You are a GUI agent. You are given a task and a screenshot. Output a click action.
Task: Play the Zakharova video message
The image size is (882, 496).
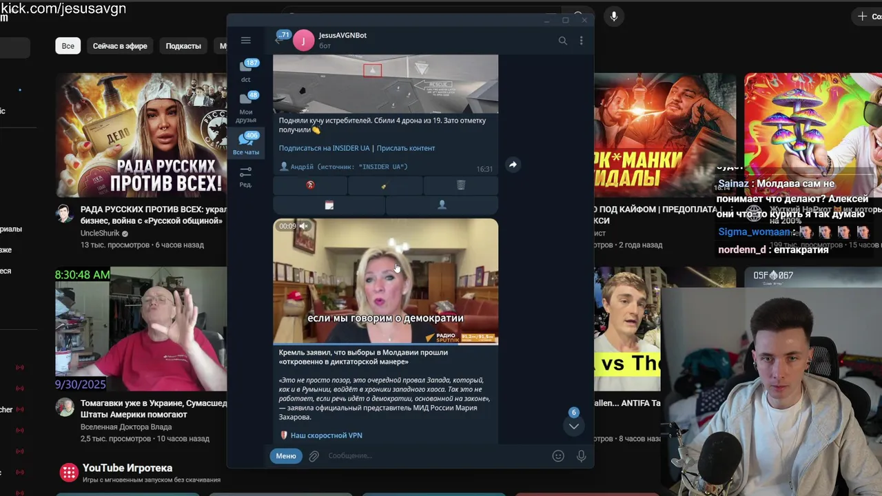385,281
